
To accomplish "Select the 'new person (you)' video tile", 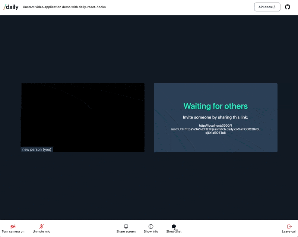I will click(82, 117).
